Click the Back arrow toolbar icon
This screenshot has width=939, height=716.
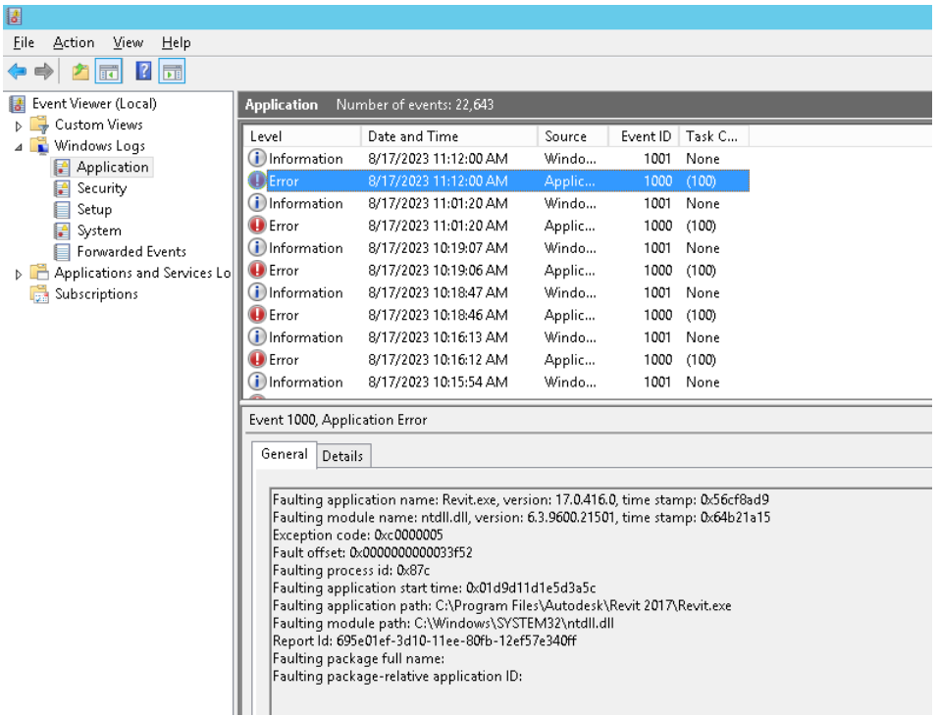[x=18, y=72]
